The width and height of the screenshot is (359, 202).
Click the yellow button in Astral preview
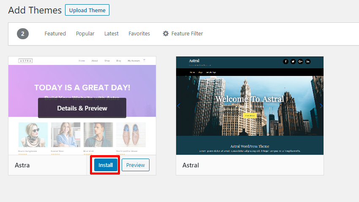250,116
